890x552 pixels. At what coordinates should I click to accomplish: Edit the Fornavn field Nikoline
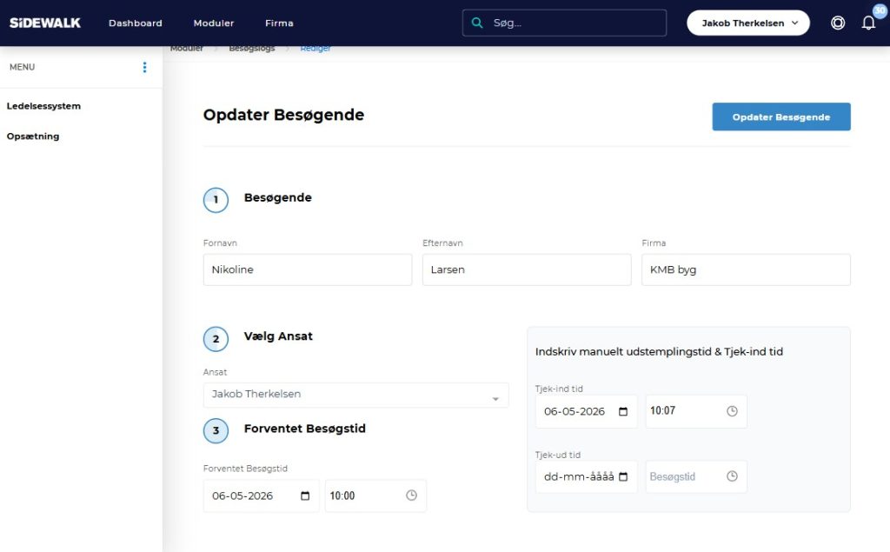(x=308, y=269)
